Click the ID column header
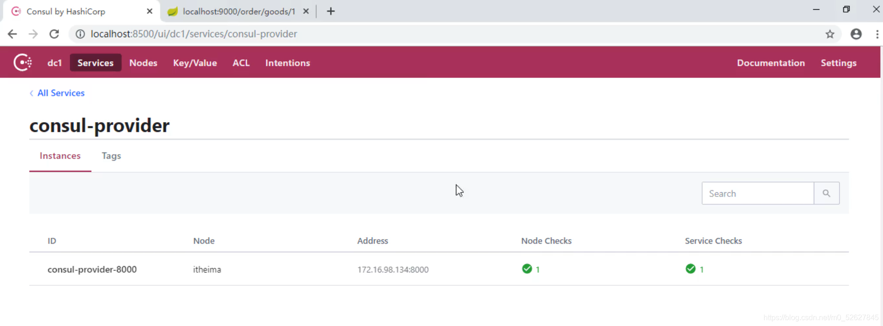The width and height of the screenshot is (883, 326). (52, 241)
